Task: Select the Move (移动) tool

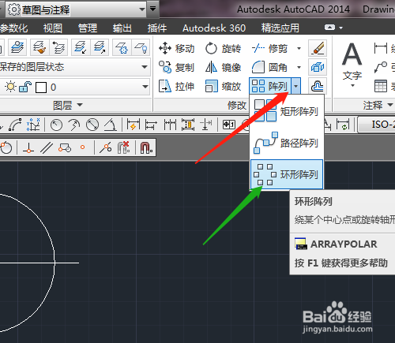Action: 176,49
